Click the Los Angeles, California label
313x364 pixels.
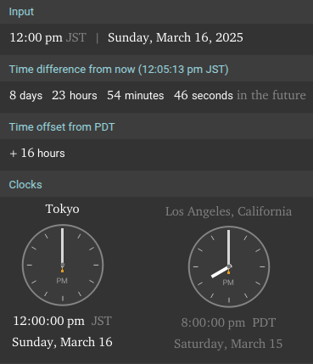point(228,211)
